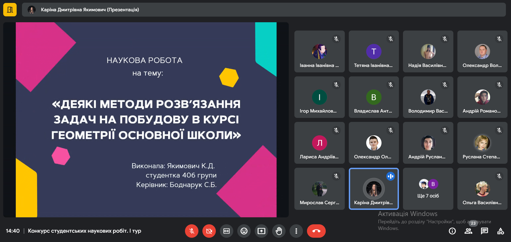Screen dimensions: 511x242
Task: Unmute your microphone in the call controls
Action: (x=192, y=231)
